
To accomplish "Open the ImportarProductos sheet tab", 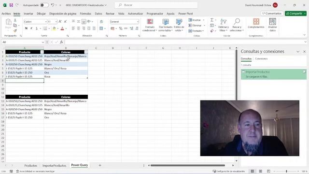I will pos(54,165).
